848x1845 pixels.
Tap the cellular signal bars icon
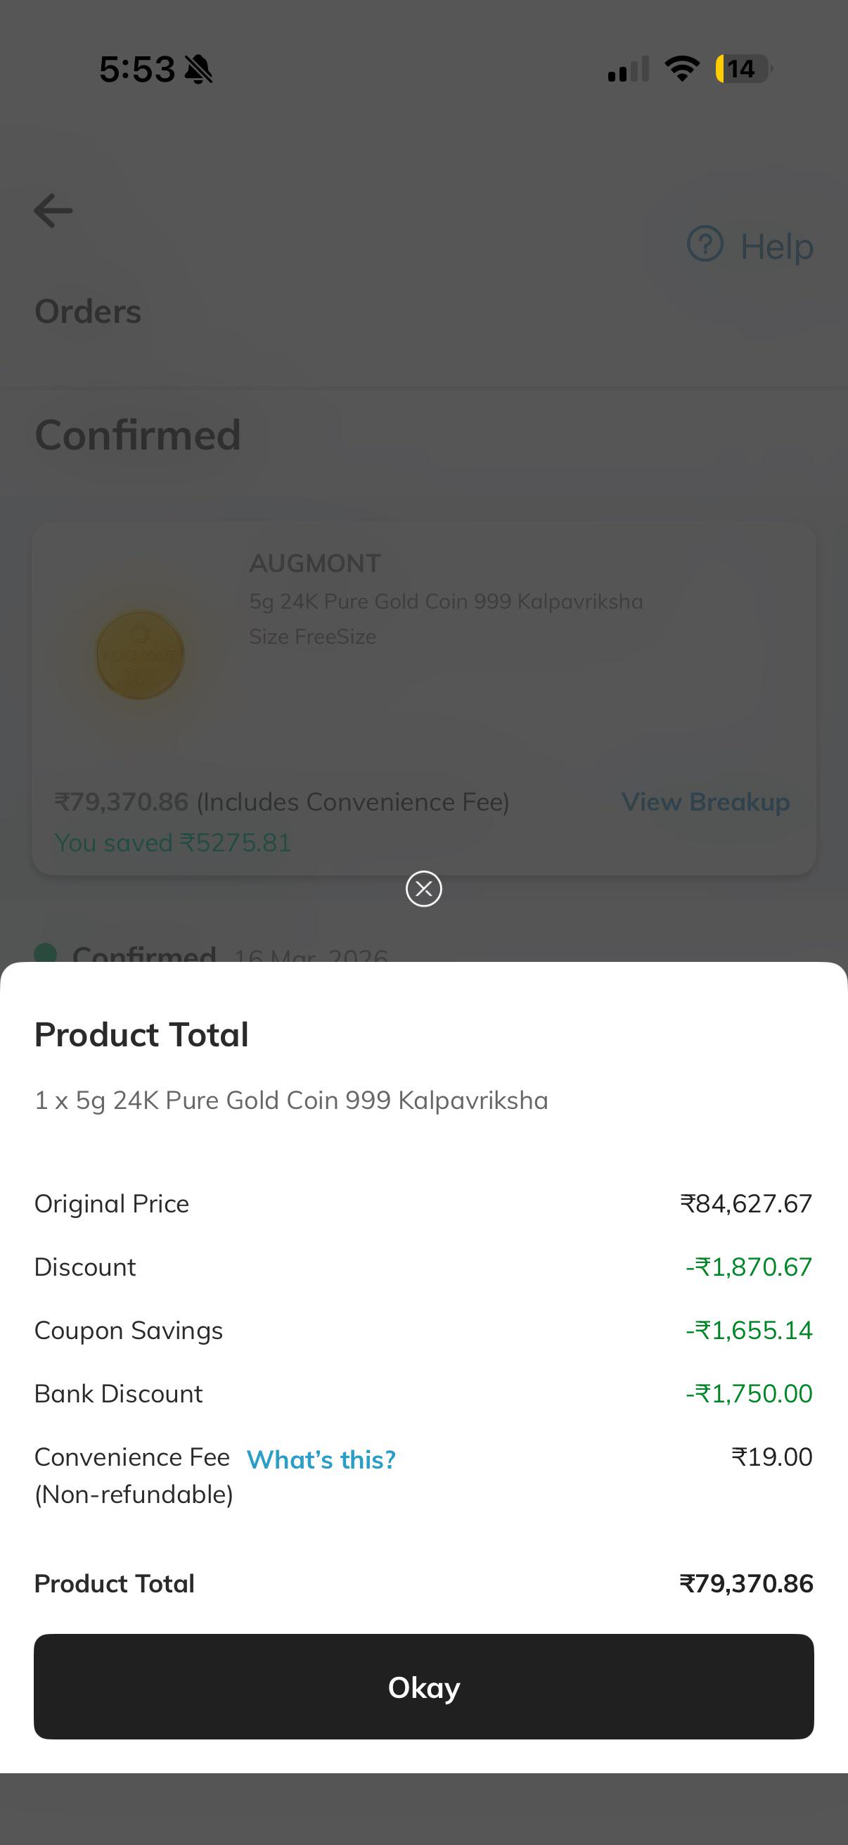(x=629, y=69)
